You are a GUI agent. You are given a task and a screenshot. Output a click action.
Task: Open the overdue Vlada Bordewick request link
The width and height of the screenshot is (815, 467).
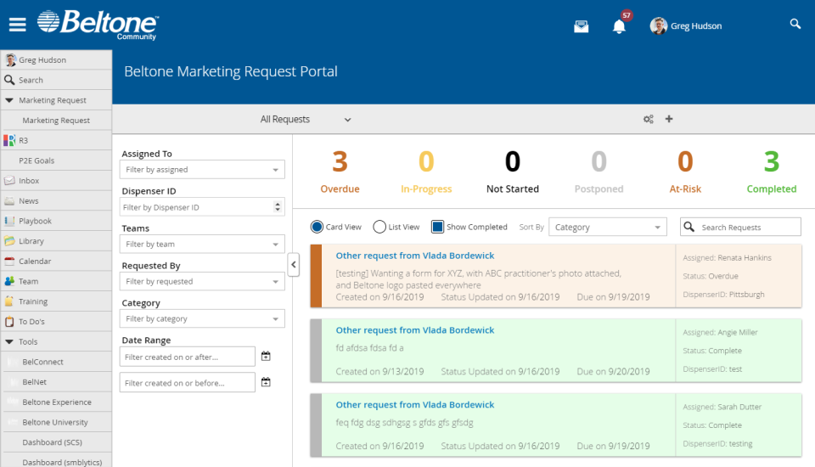click(415, 256)
